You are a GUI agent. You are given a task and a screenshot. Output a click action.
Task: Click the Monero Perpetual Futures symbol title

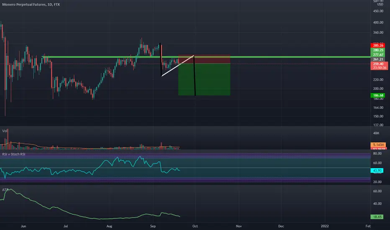tap(31, 5)
